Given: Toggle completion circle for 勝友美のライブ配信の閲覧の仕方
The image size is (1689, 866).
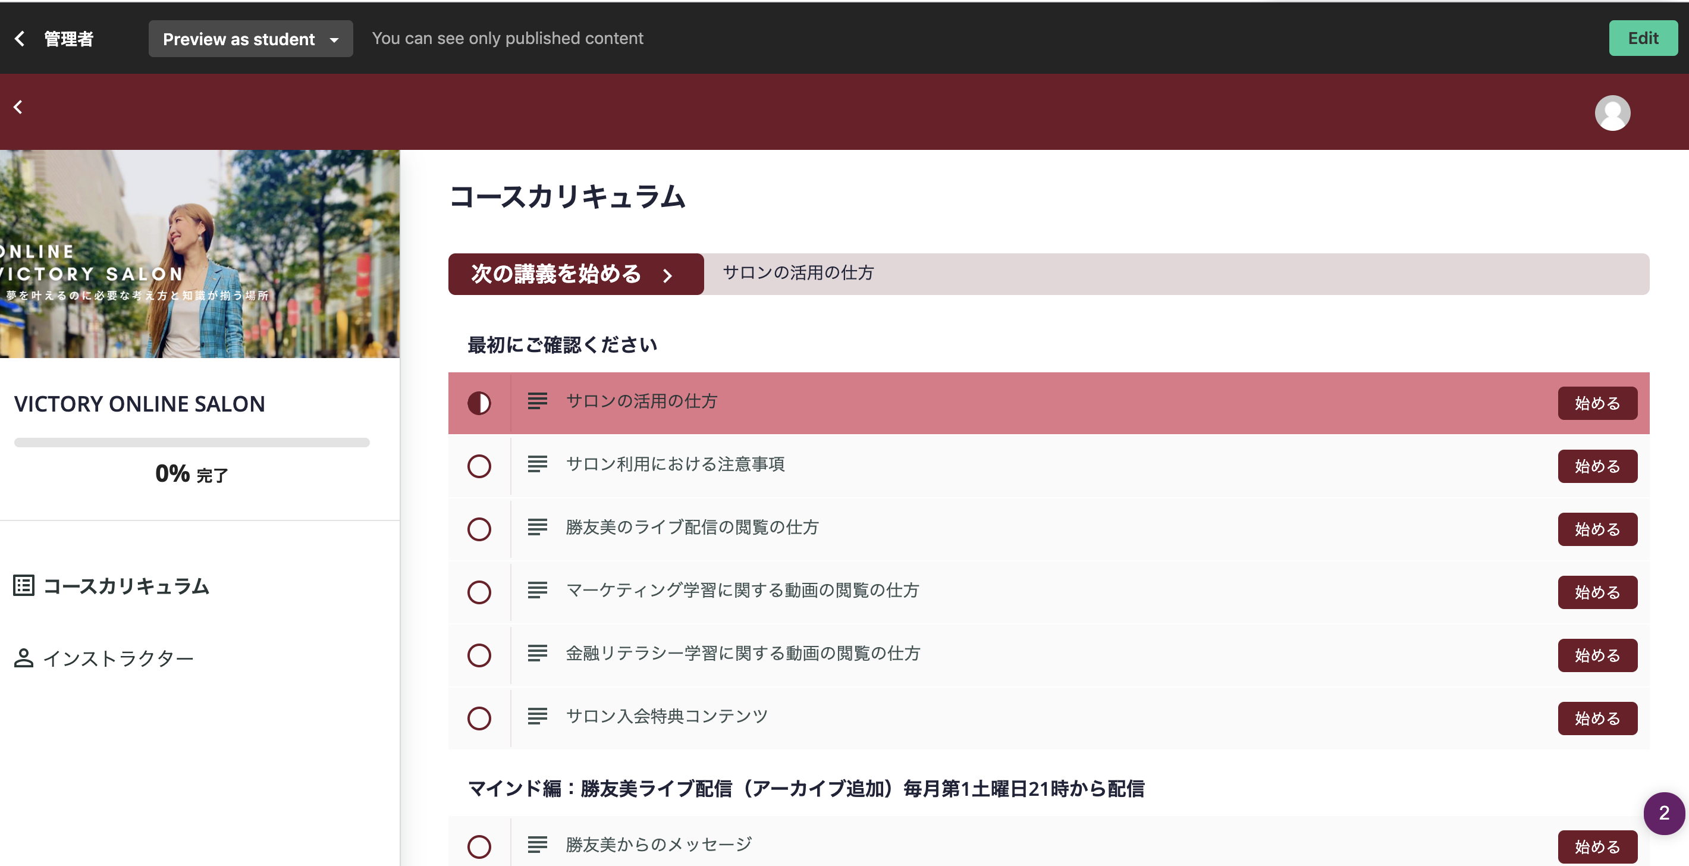Looking at the screenshot, I should click(479, 529).
